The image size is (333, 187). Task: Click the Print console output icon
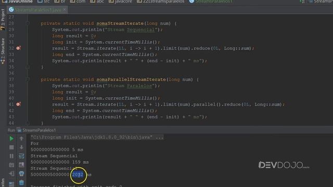(21, 173)
